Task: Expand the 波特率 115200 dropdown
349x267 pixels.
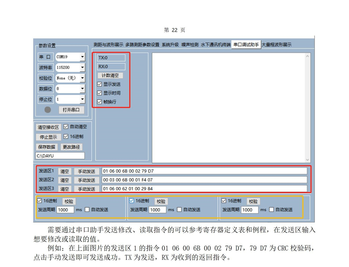Action: click(82, 67)
